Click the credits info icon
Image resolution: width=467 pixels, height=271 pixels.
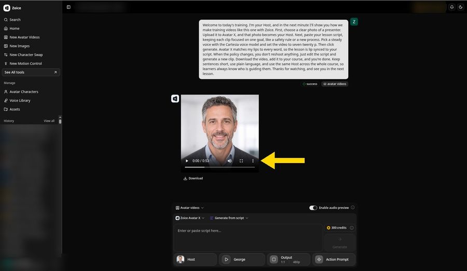point(352,228)
